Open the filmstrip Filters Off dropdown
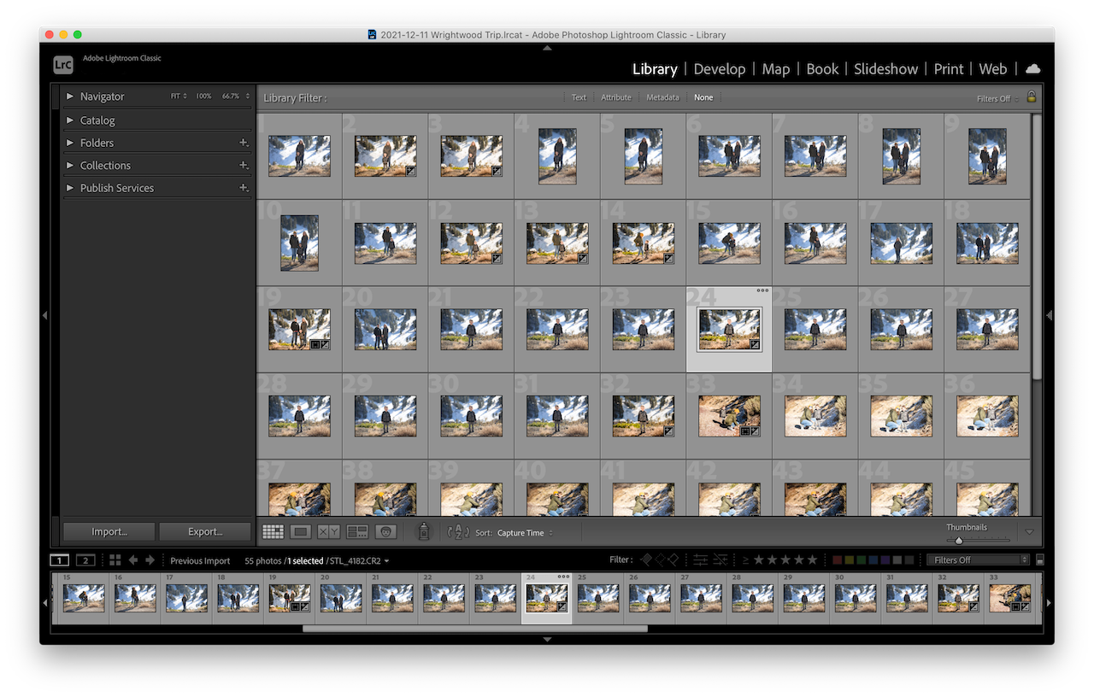The width and height of the screenshot is (1094, 697). [x=978, y=560]
